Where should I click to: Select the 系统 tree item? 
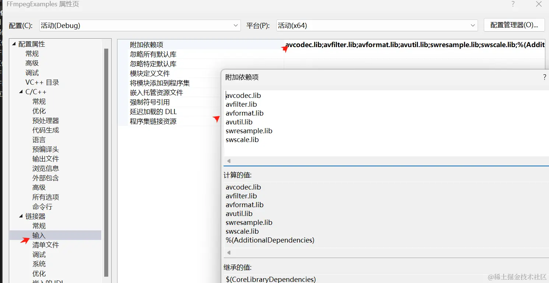pos(39,264)
